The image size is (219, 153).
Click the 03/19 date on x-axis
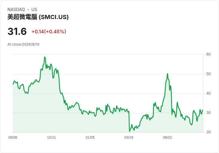pos(129,137)
